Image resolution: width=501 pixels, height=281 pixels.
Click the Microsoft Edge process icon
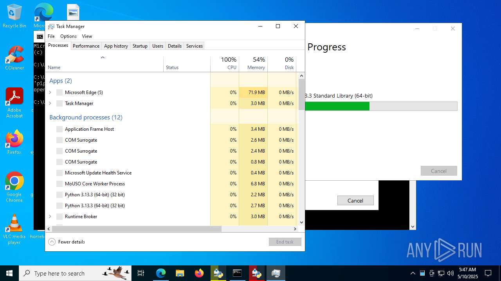59,92
